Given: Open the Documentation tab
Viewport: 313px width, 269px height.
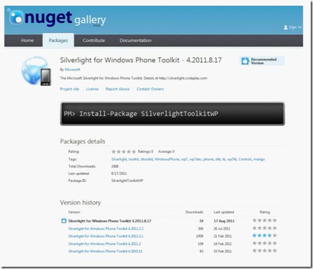Looking at the screenshot, I should pyautogui.click(x=136, y=40).
